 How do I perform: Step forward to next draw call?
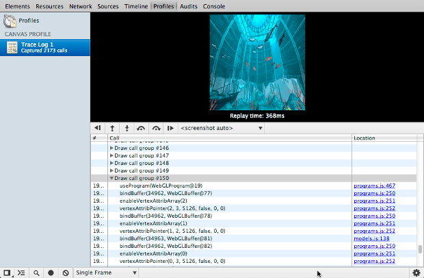155,128
